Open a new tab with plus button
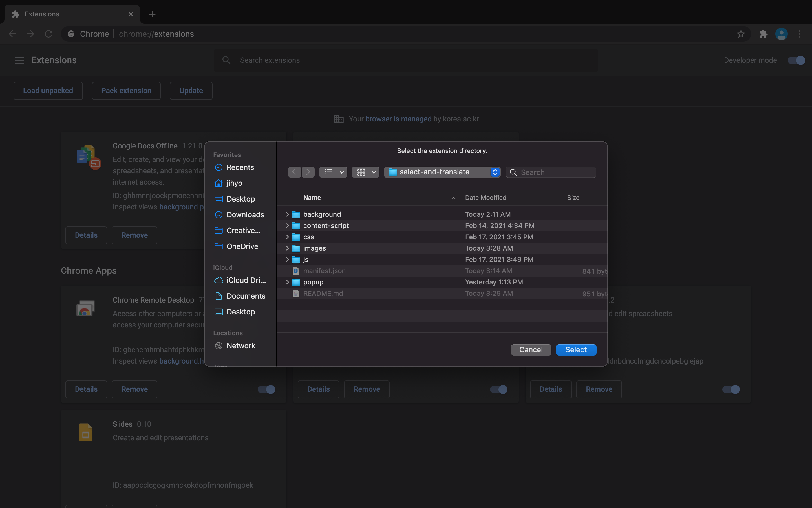This screenshot has height=508, width=812. (152, 14)
